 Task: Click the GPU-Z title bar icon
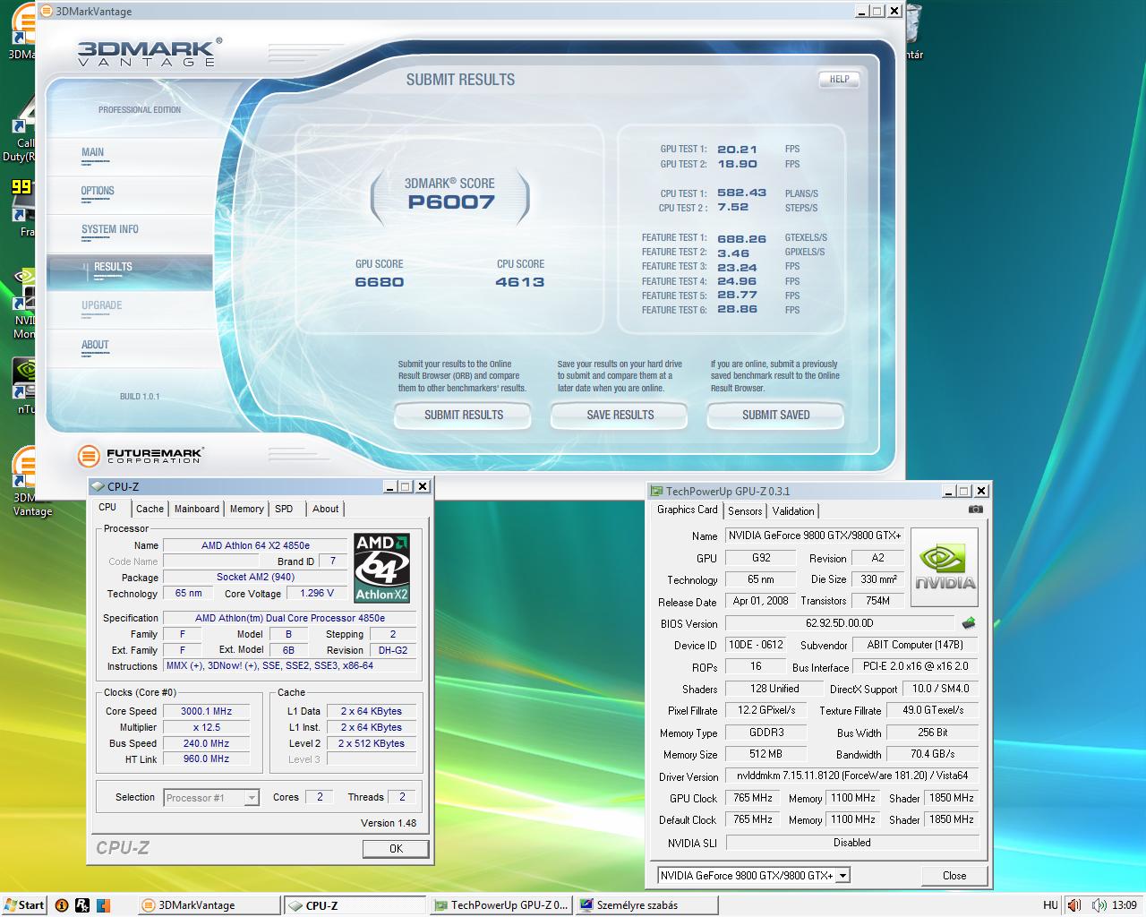coord(656,491)
